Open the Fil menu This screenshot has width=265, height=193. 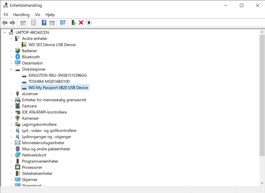(6, 15)
